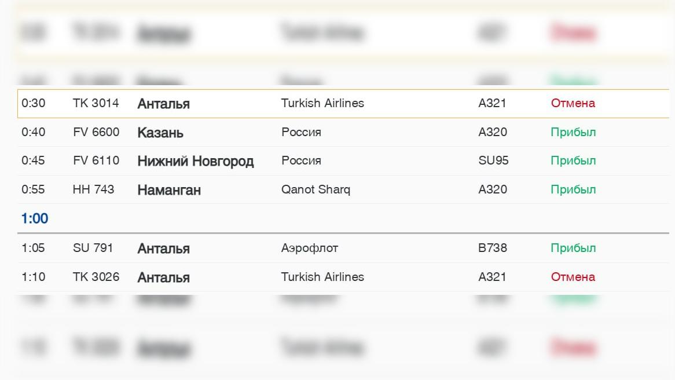675x380 pixels.
Task: Select flight number FV 6600
Action: tap(96, 132)
